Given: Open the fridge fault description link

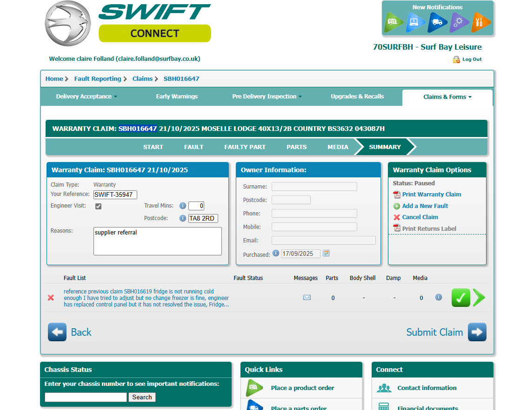Looking at the screenshot, I should pyautogui.click(x=146, y=298).
